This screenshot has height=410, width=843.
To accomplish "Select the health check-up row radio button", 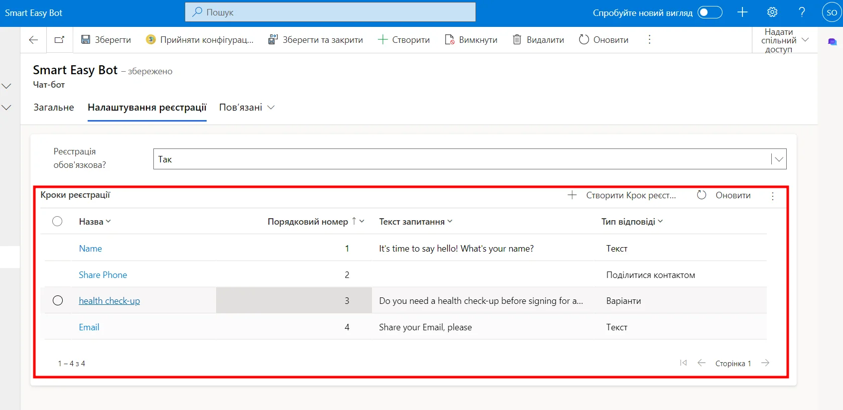I will [x=58, y=300].
